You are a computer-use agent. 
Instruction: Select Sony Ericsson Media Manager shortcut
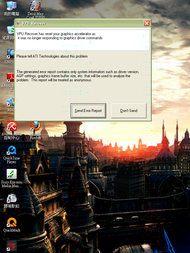(11, 178)
